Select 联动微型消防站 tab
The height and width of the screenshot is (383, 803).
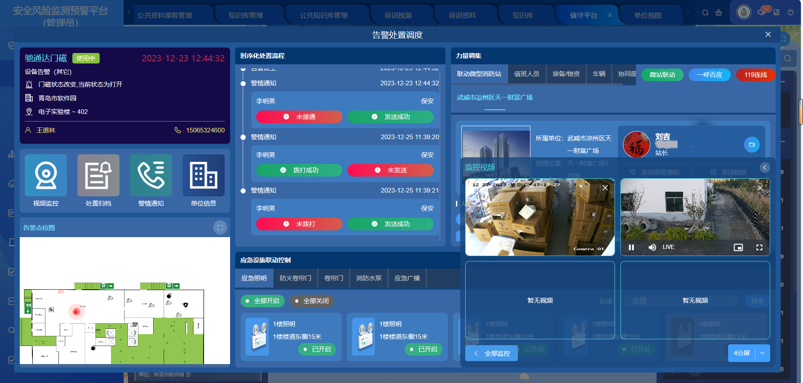[479, 74]
